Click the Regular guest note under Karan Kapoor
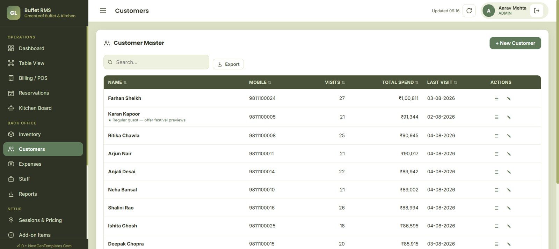The height and width of the screenshot is (249, 559). (x=147, y=120)
